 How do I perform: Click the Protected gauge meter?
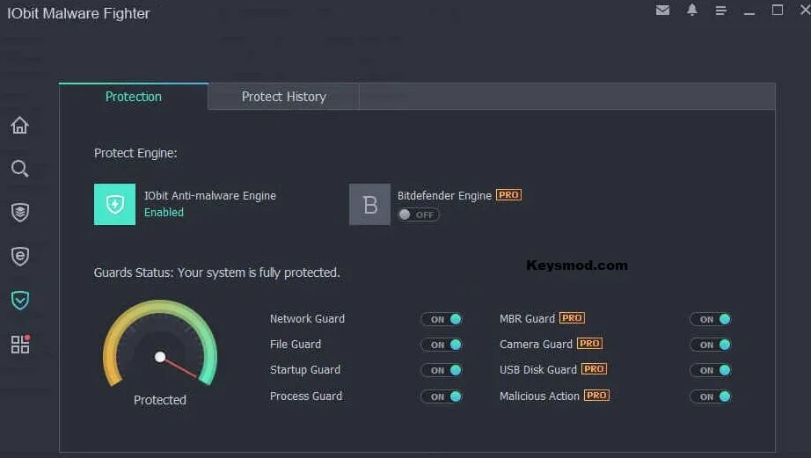coord(160,344)
